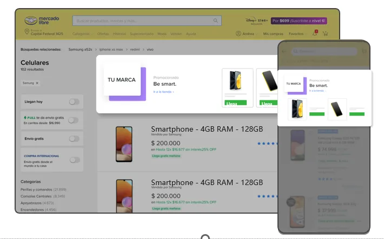The height and width of the screenshot is (239, 384).
Task: Toggle FULL envío gratis switch
Action: pyautogui.click(x=73, y=120)
